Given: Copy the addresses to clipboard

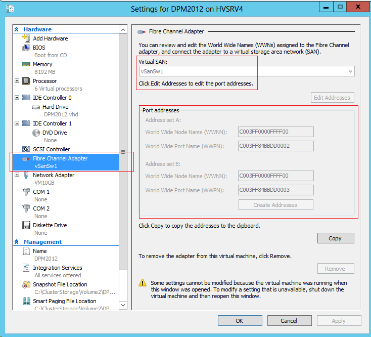Looking at the screenshot, I should click(336, 238).
